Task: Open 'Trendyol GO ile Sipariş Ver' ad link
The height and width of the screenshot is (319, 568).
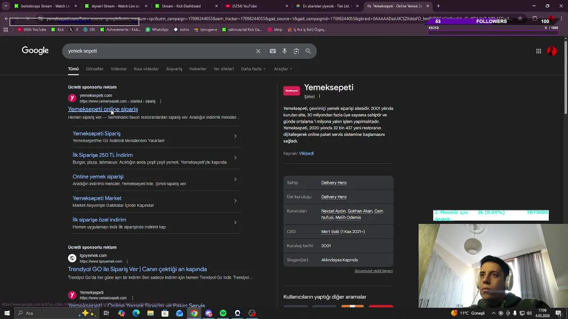Action: pyautogui.click(x=137, y=269)
